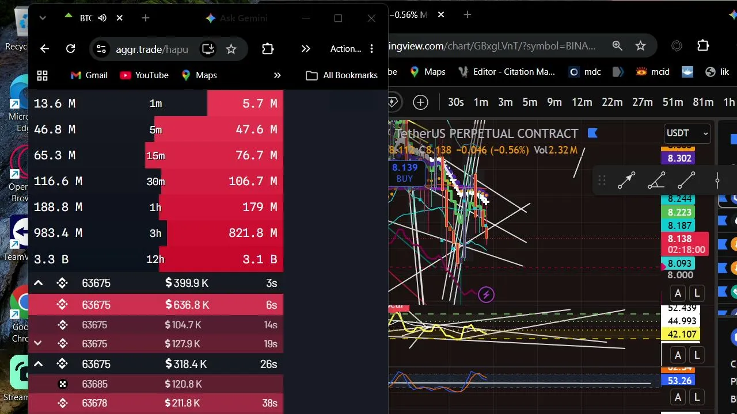Select the 81m timeframe in TradingView
737x414 pixels.
coord(703,102)
